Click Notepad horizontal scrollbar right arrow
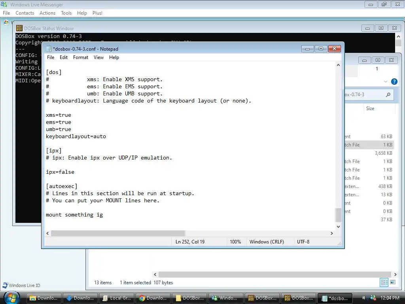The image size is (405, 304). coord(332,233)
